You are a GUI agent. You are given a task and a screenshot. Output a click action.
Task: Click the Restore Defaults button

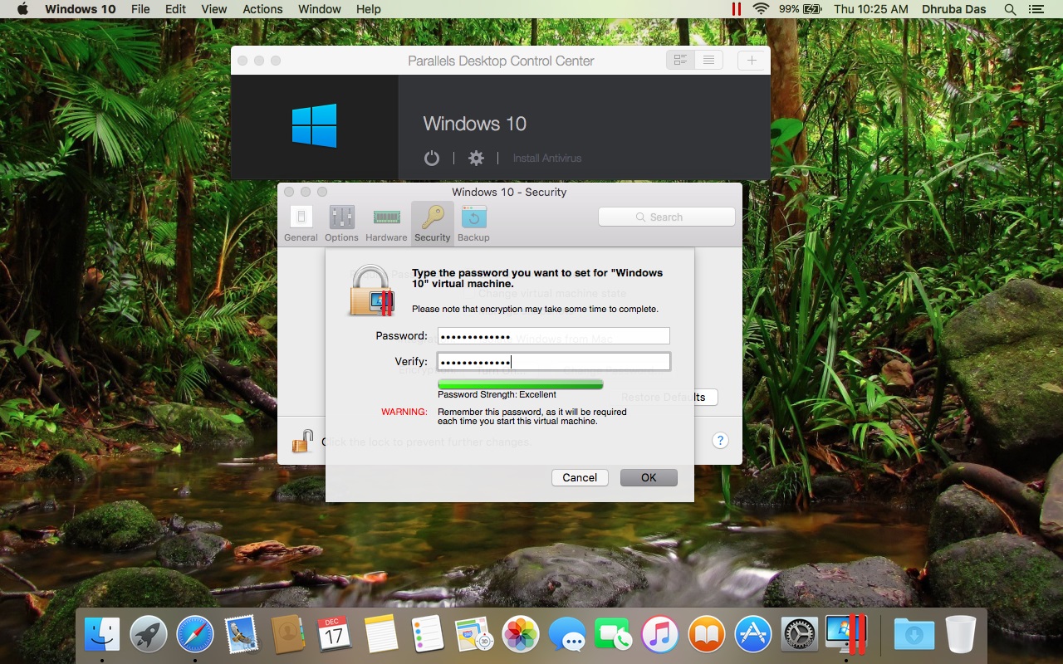(664, 397)
